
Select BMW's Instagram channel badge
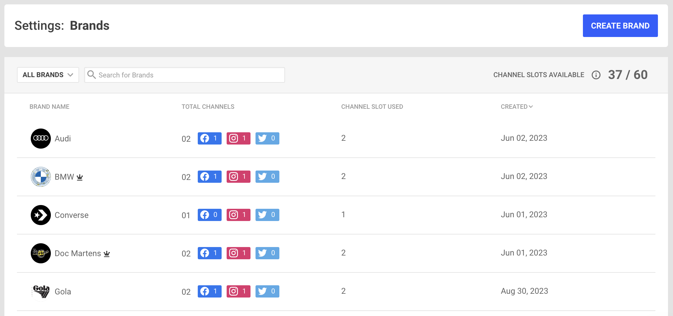[239, 176]
